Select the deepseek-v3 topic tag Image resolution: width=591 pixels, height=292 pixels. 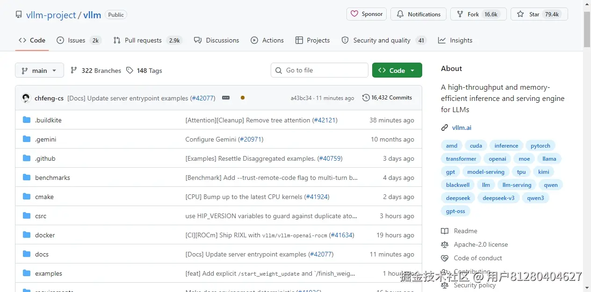click(498, 198)
